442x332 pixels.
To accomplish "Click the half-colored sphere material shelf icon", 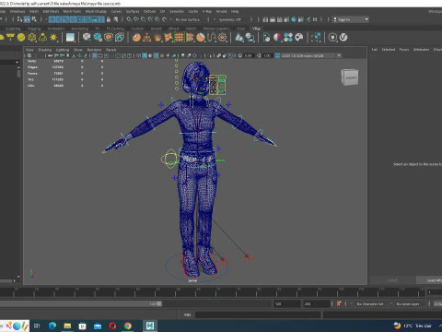I will pyautogui.click(x=277, y=38).
